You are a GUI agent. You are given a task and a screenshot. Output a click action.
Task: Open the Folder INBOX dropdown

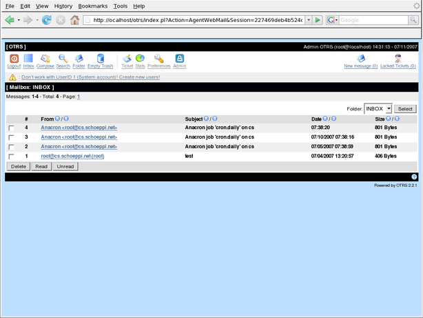pos(378,108)
